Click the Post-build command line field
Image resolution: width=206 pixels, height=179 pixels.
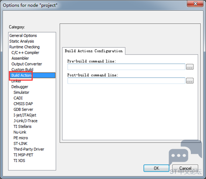coord(126,81)
